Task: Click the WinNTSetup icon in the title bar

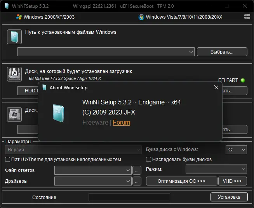Action: (x=7, y=6)
